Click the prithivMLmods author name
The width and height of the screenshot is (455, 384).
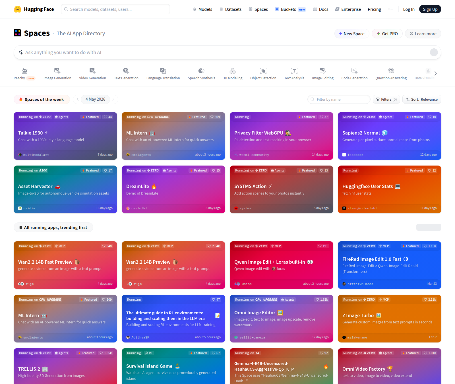pos(360,284)
